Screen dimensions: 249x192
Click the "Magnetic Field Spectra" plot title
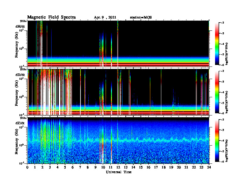tap(52, 17)
